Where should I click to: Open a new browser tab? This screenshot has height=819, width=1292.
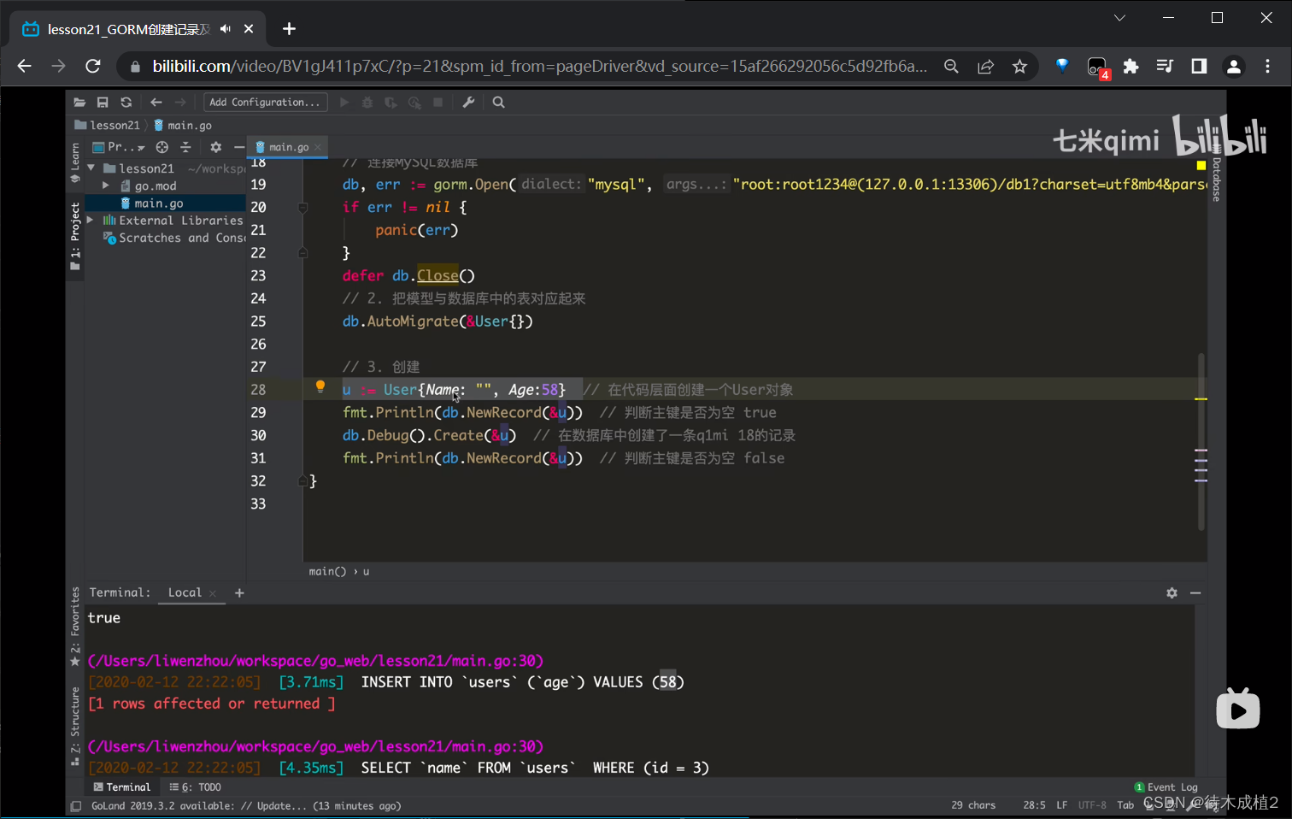point(289,29)
